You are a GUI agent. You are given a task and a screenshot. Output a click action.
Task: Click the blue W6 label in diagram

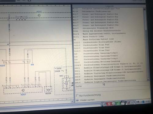(x=32, y=64)
